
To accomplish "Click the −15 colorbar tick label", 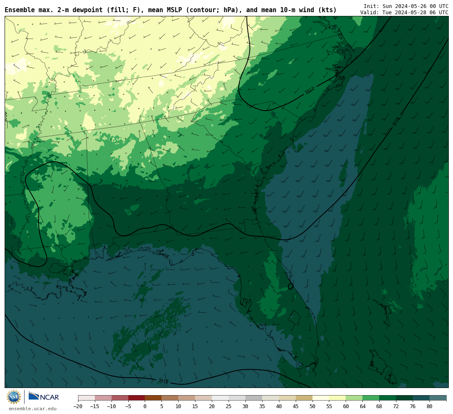I will (x=95, y=406).
